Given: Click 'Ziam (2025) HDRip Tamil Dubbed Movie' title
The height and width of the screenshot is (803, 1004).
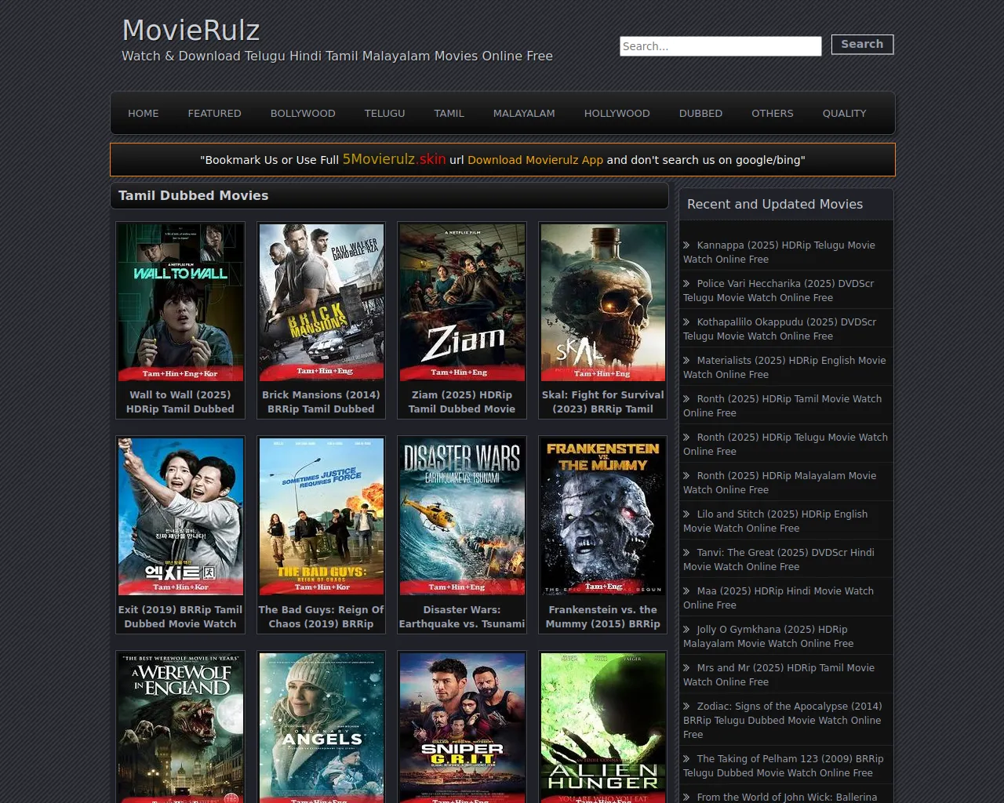Looking at the screenshot, I should pyautogui.click(x=462, y=401).
